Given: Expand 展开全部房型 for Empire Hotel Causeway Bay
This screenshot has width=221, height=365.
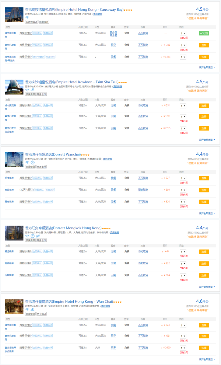Looking at the screenshot, I should point(207,67).
